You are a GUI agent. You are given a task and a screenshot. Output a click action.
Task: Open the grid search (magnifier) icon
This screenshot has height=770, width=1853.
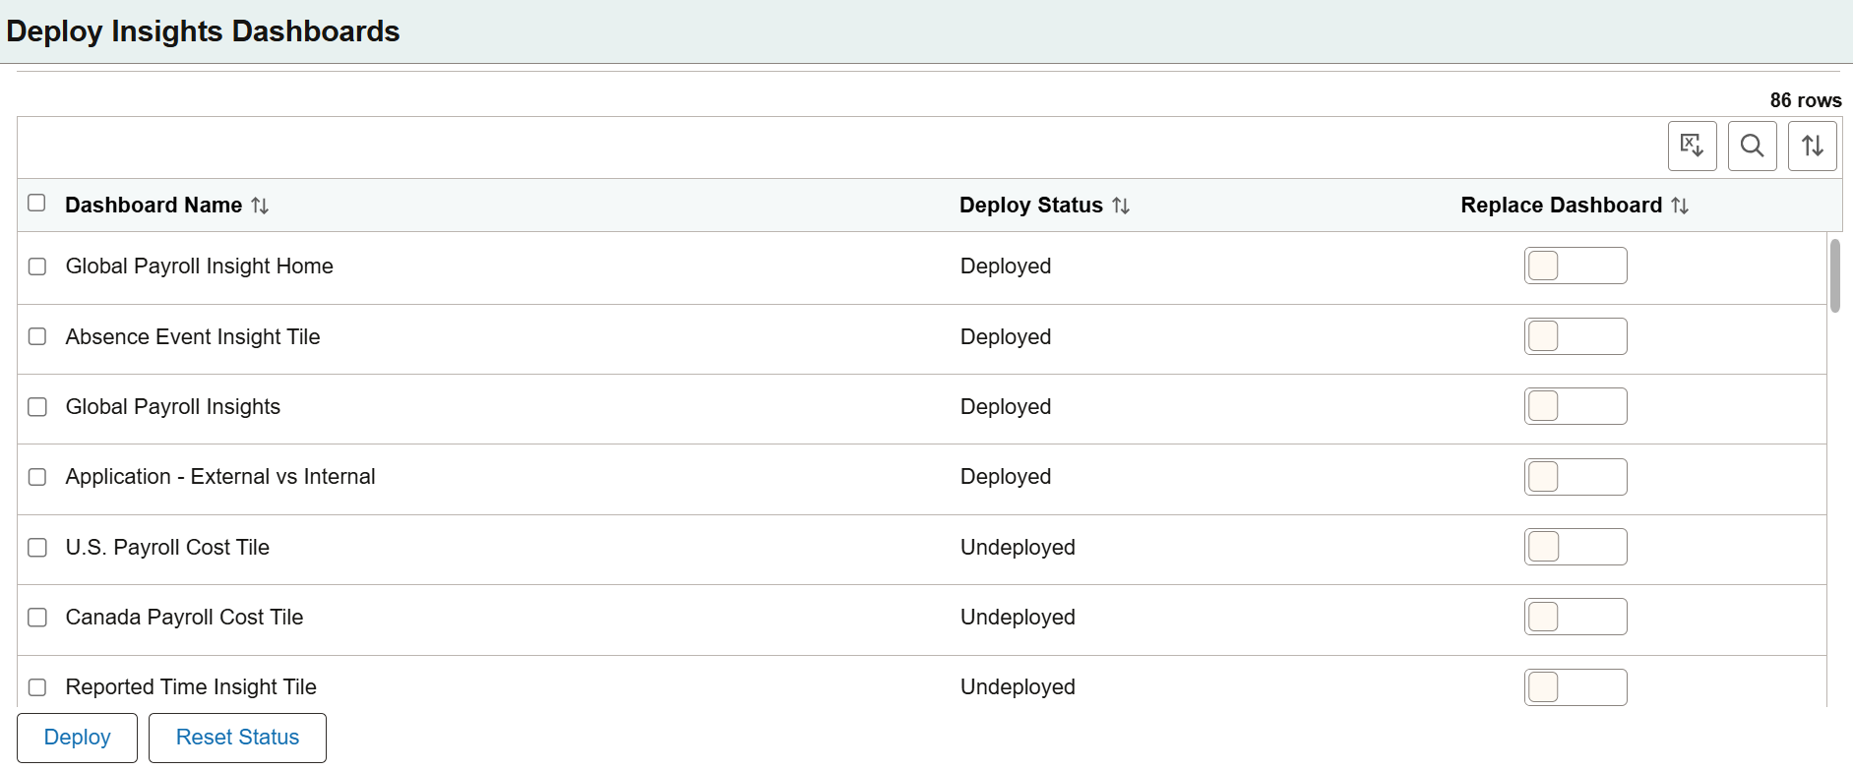tap(1752, 147)
